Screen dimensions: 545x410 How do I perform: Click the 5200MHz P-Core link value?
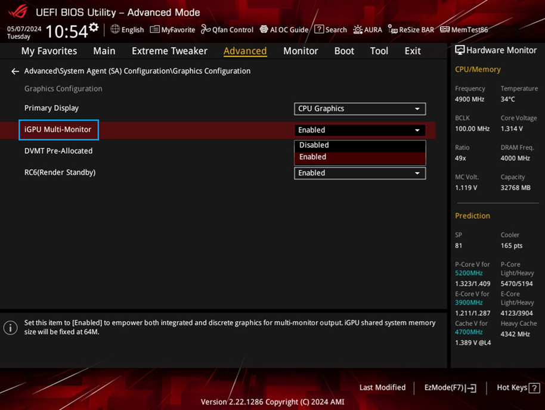[x=469, y=273]
